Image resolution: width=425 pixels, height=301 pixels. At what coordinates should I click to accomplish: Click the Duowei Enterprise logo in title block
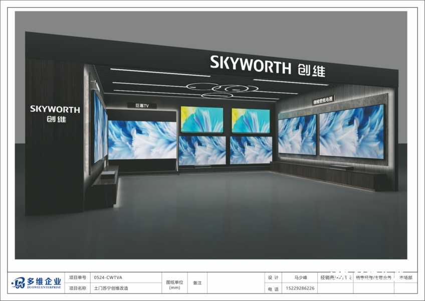36,283
